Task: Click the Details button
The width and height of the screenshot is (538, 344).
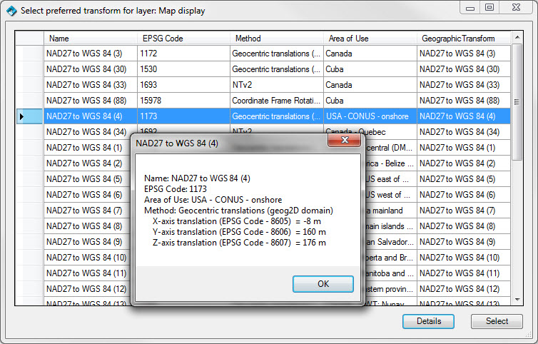Action: tap(428, 321)
